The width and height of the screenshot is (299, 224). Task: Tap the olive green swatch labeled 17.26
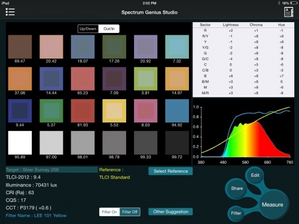pos(114,47)
